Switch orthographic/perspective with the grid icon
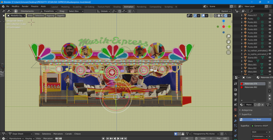 pyautogui.click(x=229, y=52)
